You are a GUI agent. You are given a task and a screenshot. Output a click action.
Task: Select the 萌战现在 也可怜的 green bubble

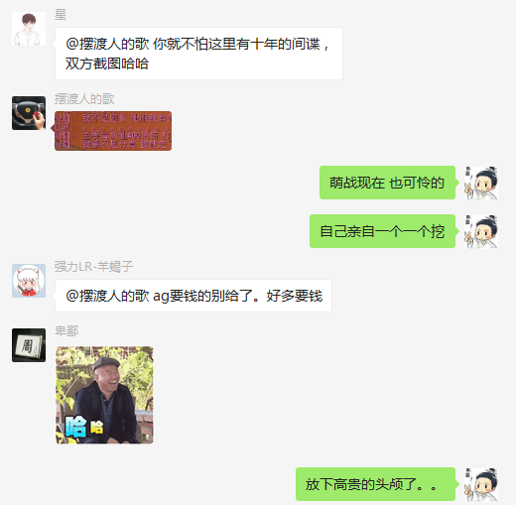(387, 183)
